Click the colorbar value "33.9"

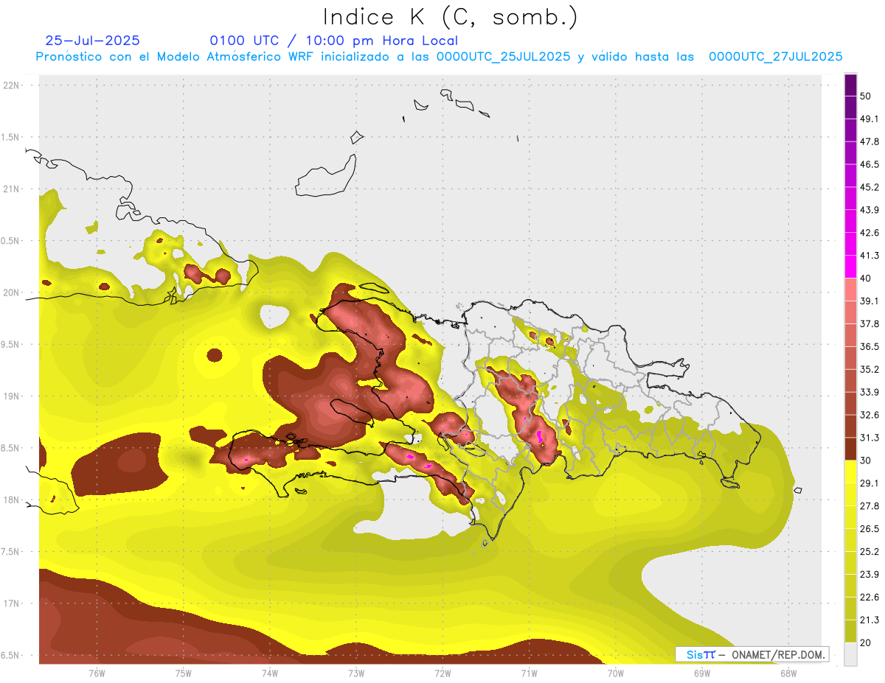tap(870, 392)
